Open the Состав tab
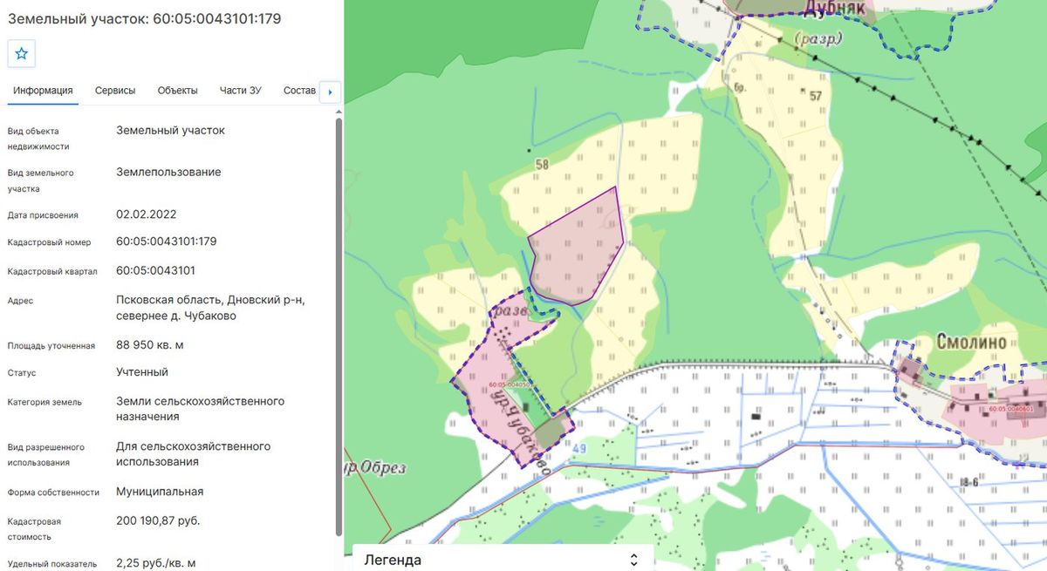The height and width of the screenshot is (571, 1047). pyautogui.click(x=299, y=91)
